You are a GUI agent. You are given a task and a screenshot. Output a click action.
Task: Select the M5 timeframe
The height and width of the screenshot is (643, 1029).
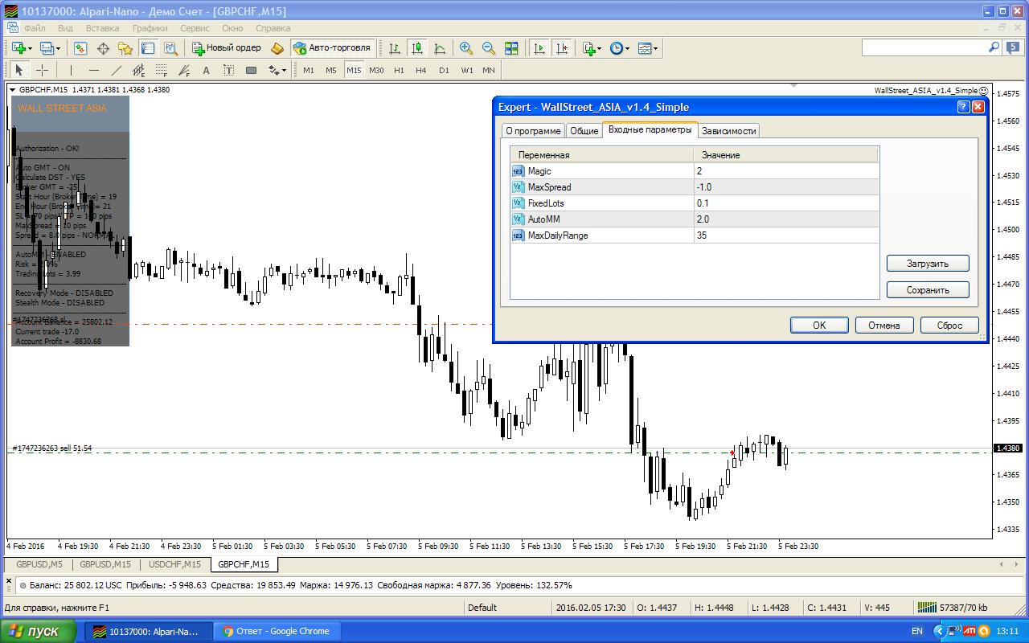(x=331, y=70)
